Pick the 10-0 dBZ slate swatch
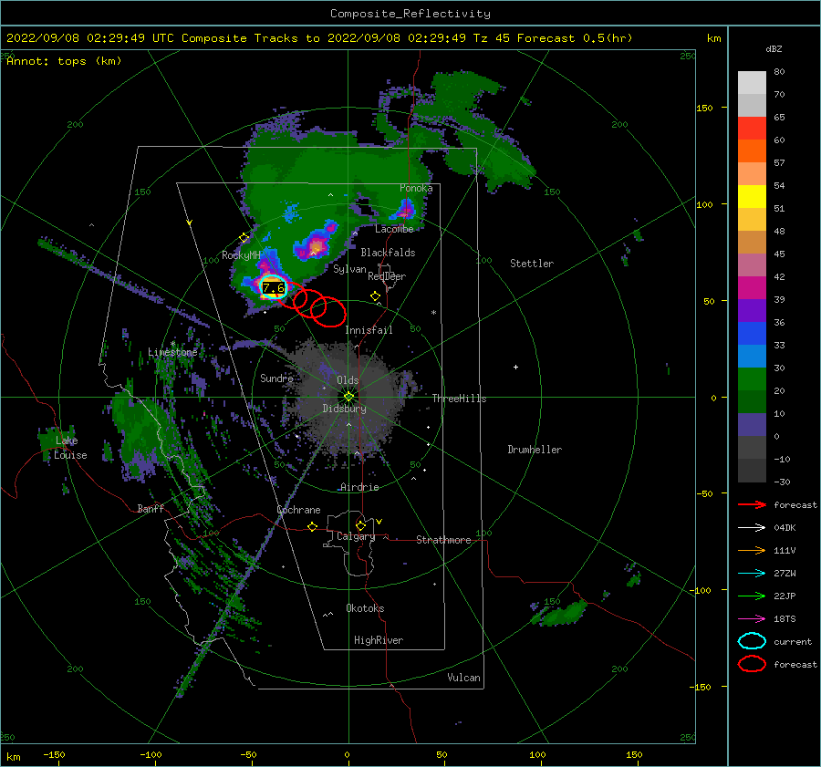 click(752, 425)
